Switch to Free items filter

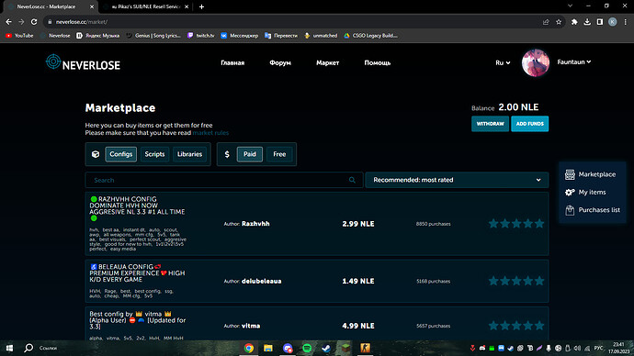pyautogui.click(x=279, y=154)
